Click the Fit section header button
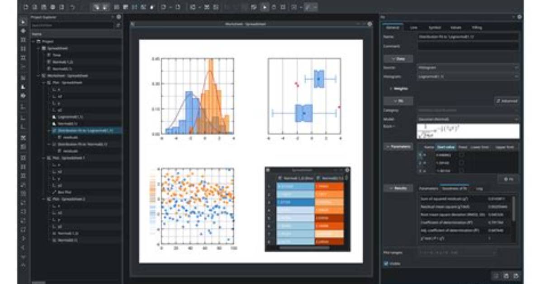The height and width of the screenshot is (284, 541). coord(398,101)
